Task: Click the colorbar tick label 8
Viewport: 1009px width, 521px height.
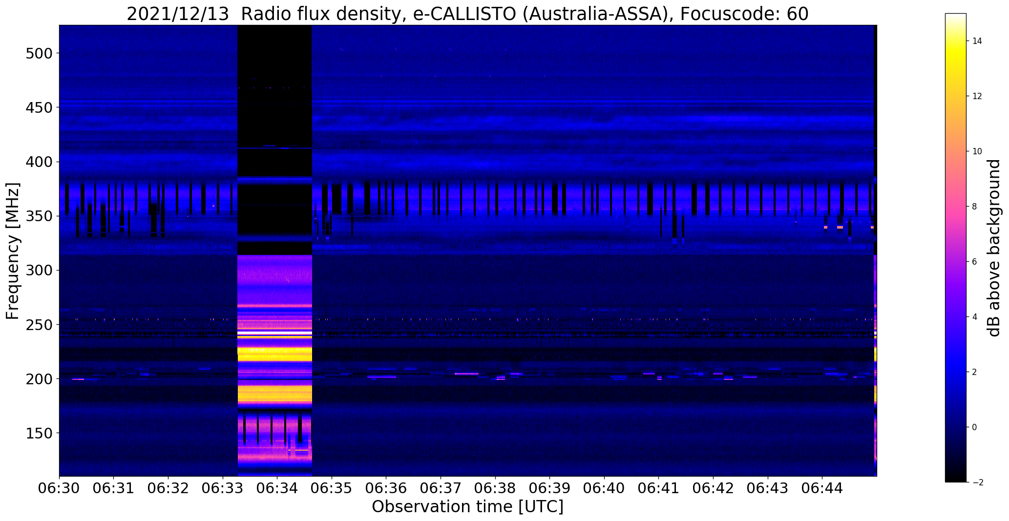Action: click(974, 207)
